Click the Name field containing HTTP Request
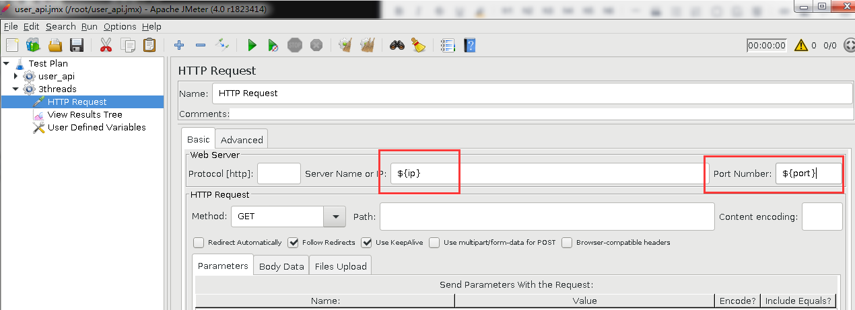 click(x=533, y=93)
